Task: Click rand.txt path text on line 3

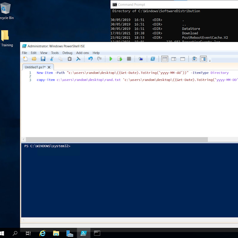Action: pyautogui.click(x=113, y=80)
